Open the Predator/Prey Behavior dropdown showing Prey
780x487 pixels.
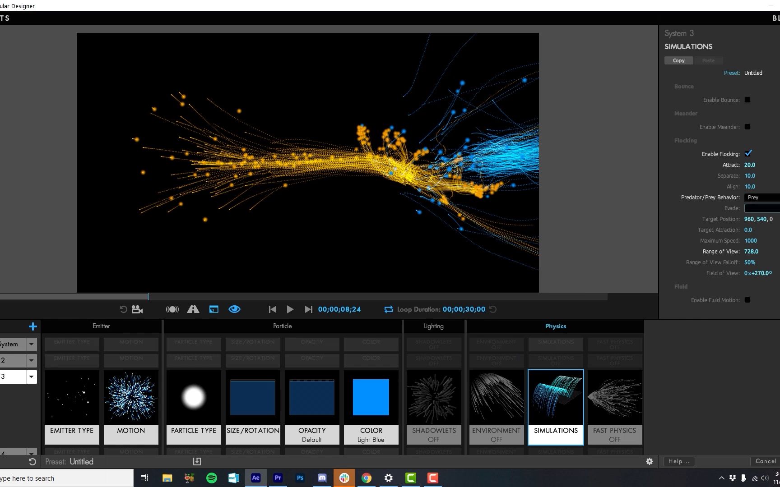(x=761, y=197)
